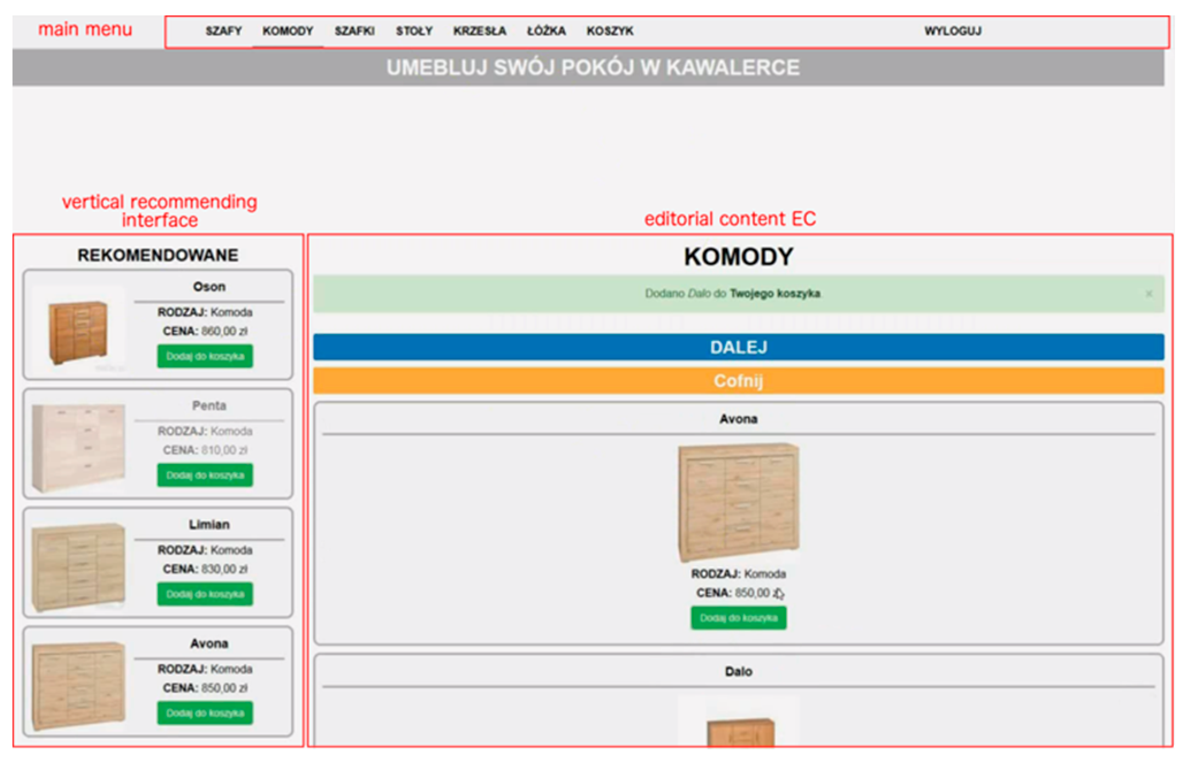Open KOSZYK cart page
1190x767 pixels.
pos(610,31)
